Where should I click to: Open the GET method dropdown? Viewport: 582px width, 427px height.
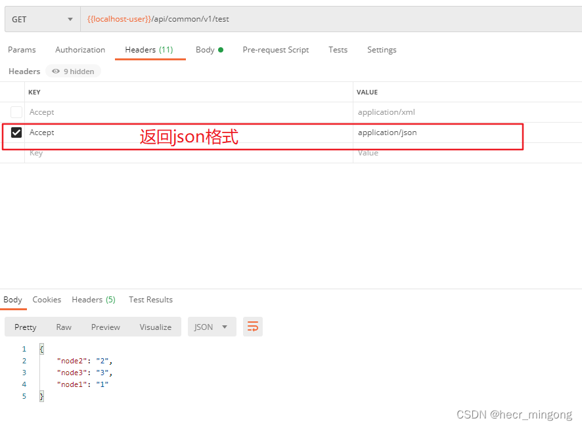[42, 19]
